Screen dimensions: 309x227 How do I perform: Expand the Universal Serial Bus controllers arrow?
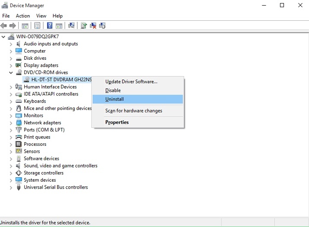[x=11, y=188]
